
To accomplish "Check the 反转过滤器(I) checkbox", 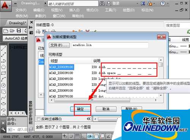I will (38, 119).
